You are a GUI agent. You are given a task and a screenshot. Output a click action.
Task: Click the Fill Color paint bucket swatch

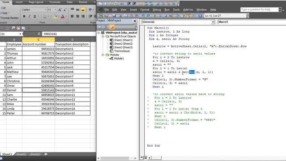pyautogui.click(x=55, y=17)
